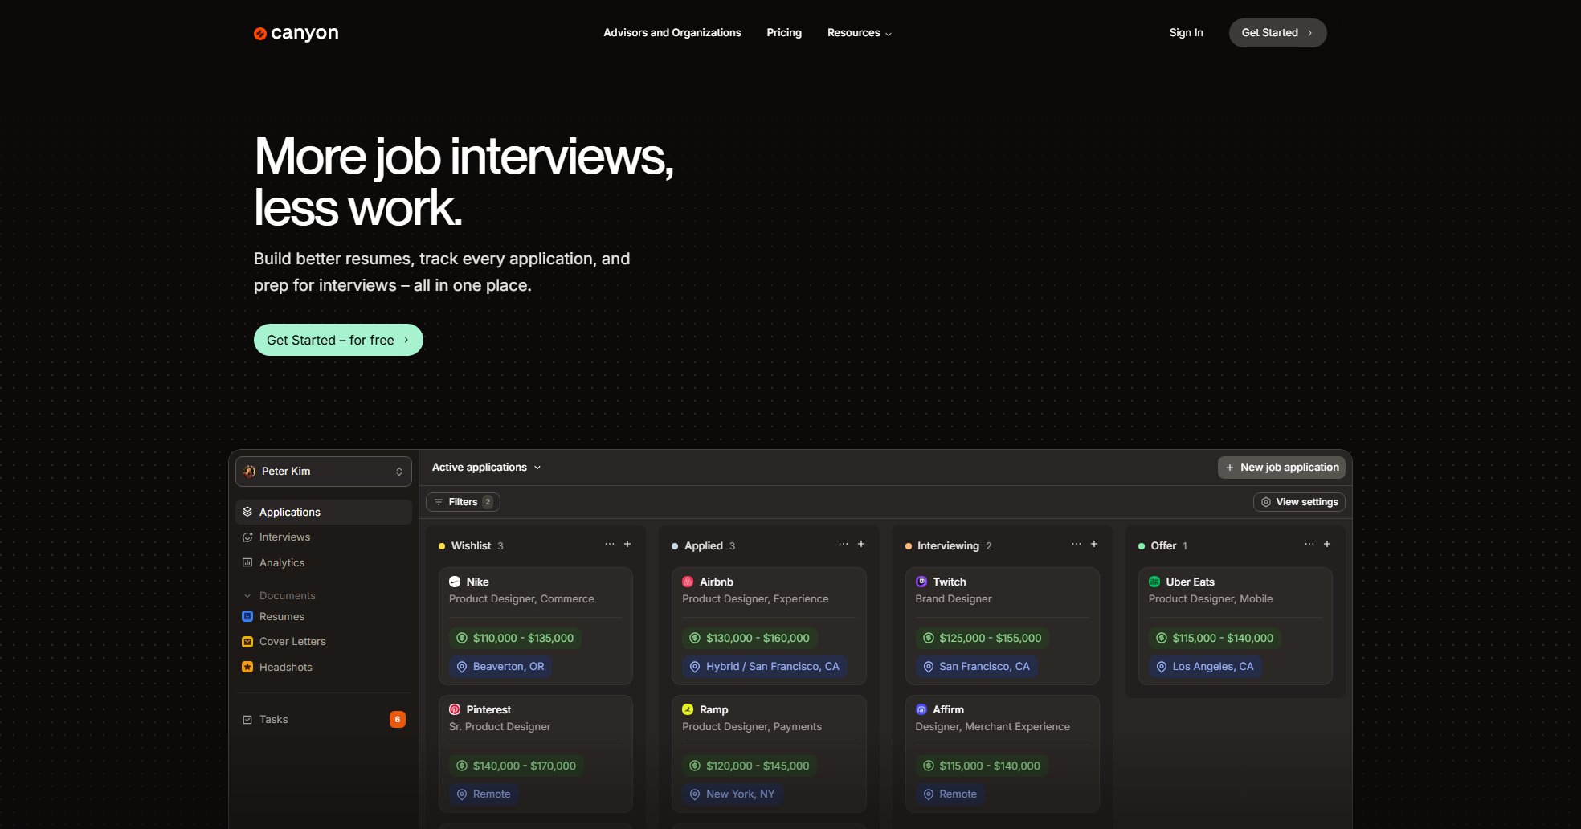Open Offer column more options menu
The image size is (1581, 829).
[1309, 544]
